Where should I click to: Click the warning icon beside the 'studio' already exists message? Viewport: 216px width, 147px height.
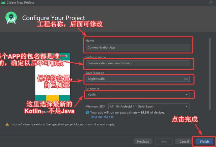point(7,124)
